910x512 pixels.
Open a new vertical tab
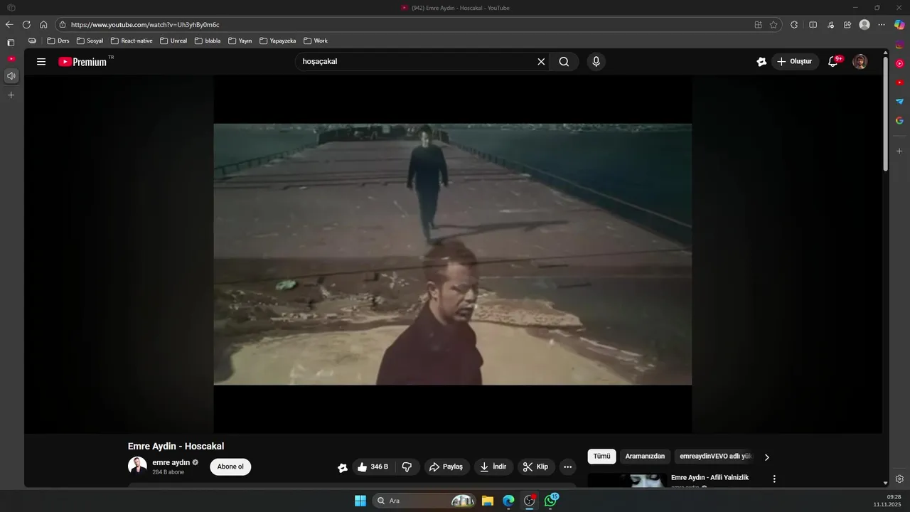tap(11, 95)
